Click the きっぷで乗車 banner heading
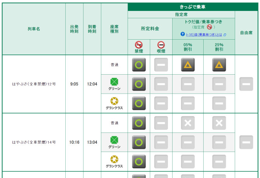This screenshot has height=178, width=260. coord(193,7)
